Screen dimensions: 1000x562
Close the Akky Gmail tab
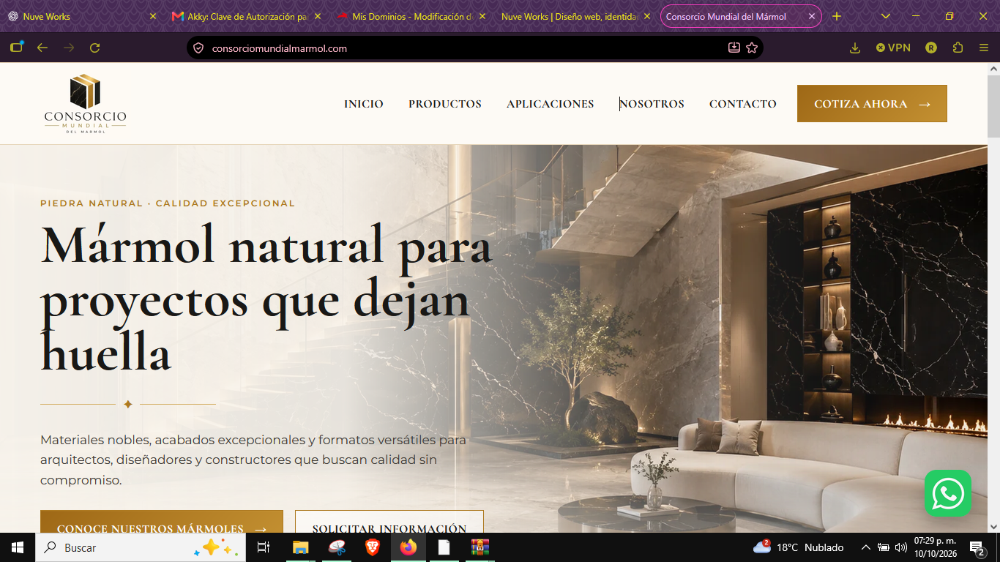[318, 16]
